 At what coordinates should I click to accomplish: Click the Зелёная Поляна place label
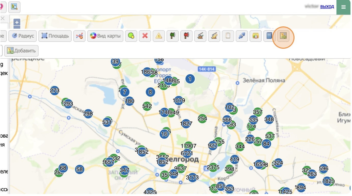point(264,80)
